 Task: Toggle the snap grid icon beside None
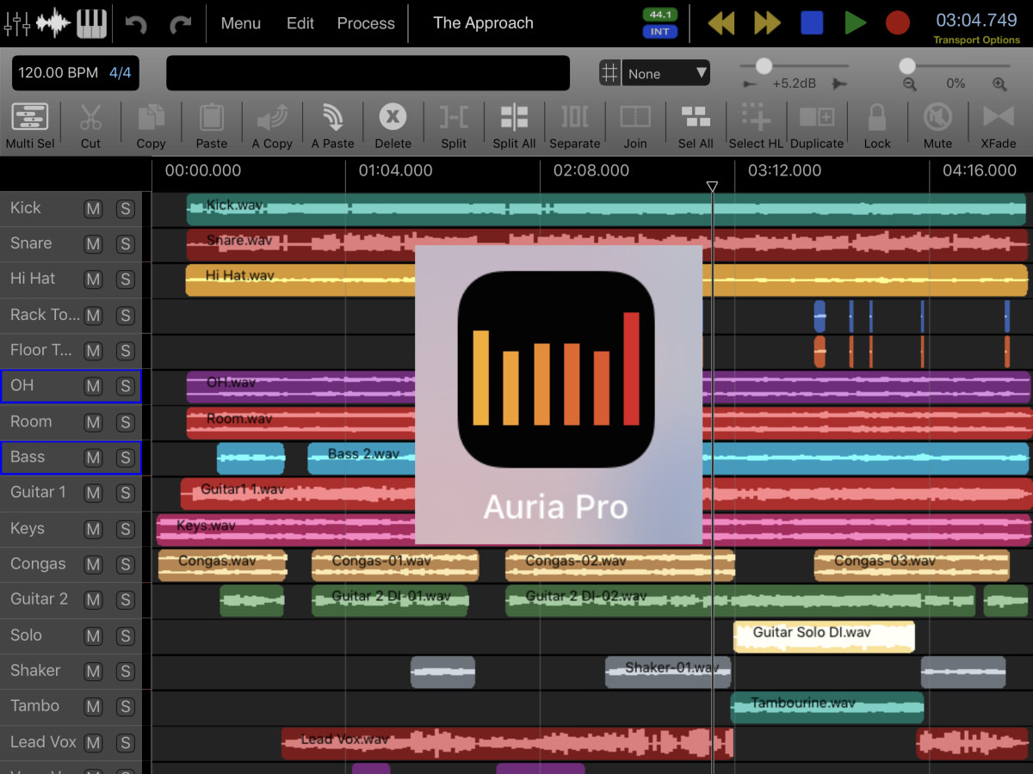pyautogui.click(x=609, y=72)
